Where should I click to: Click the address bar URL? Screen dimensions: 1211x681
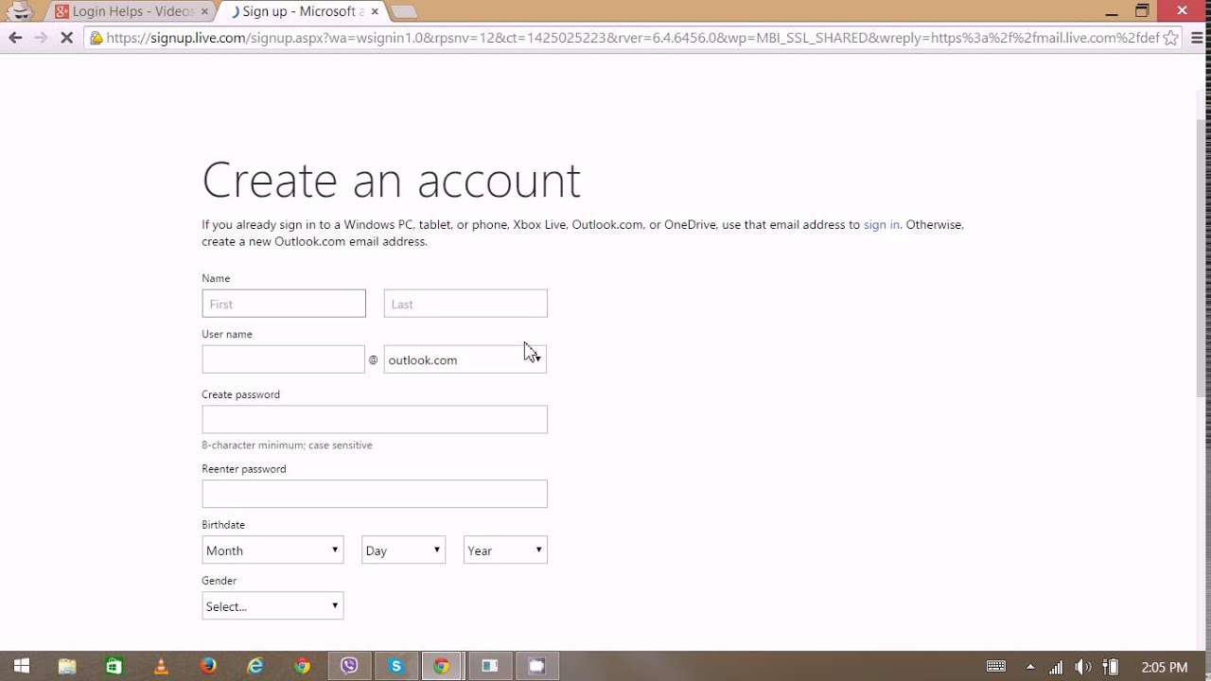(632, 38)
